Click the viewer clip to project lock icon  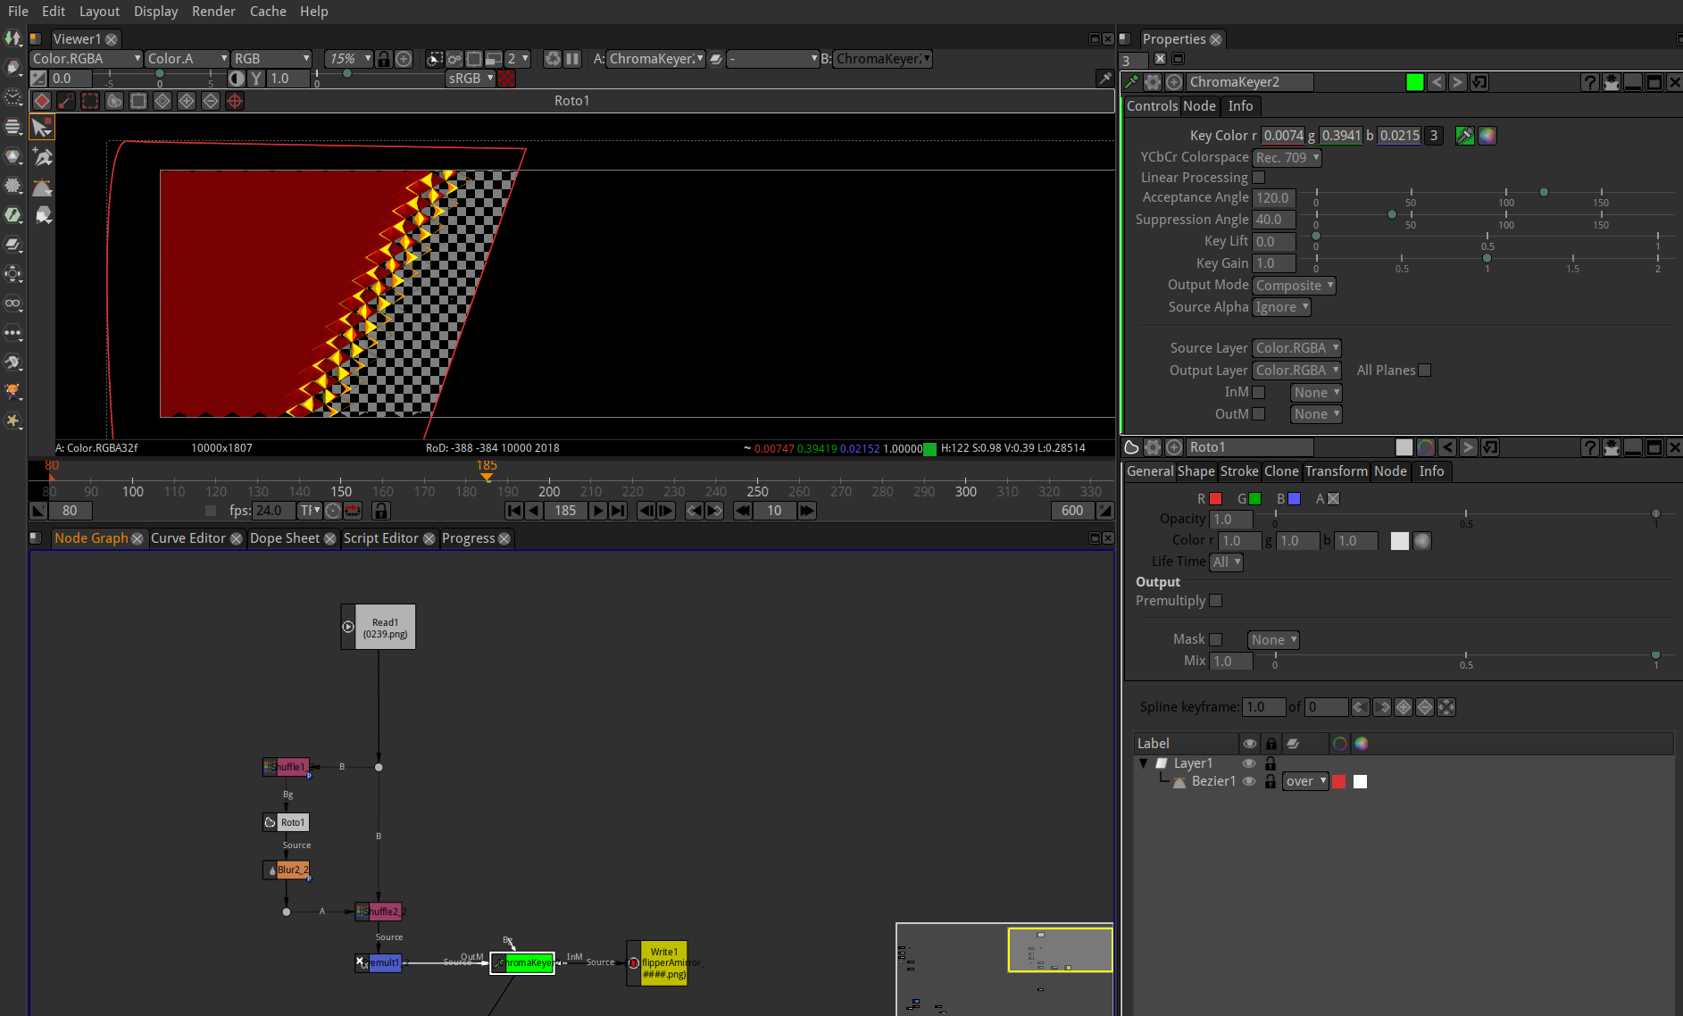tap(384, 59)
